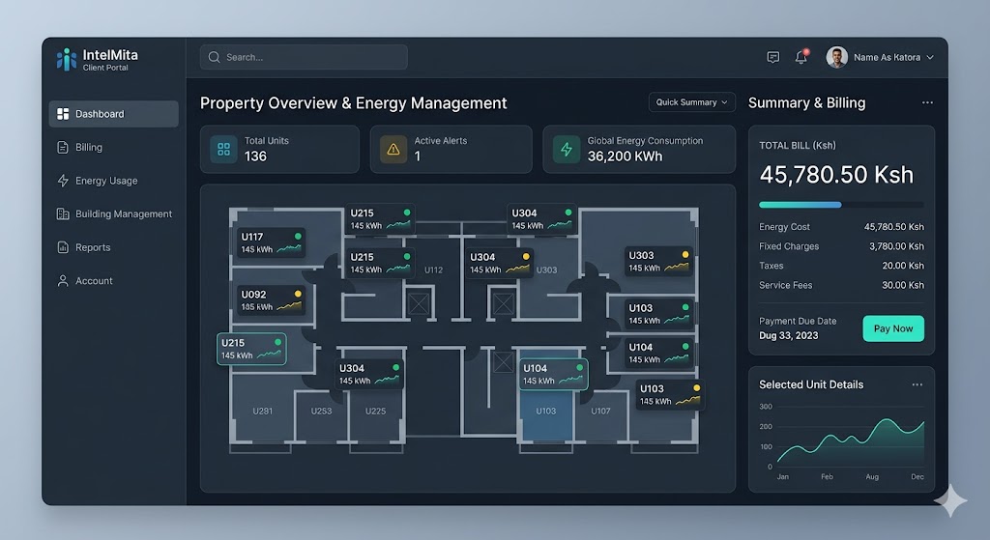Click the U117 card trend sparkline

[x=288, y=248]
